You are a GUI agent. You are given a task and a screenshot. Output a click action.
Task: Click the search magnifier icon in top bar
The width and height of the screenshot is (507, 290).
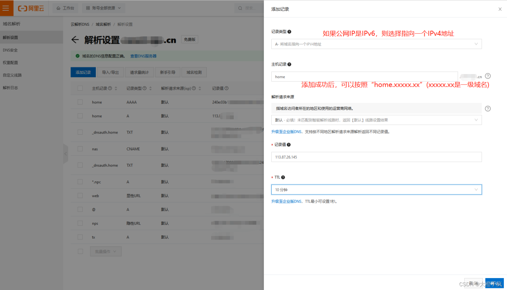(x=240, y=8)
